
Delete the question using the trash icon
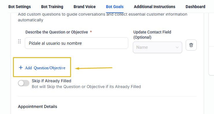[191, 45]
